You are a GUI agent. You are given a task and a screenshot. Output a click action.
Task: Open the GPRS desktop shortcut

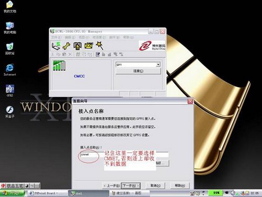pos(10,91)
